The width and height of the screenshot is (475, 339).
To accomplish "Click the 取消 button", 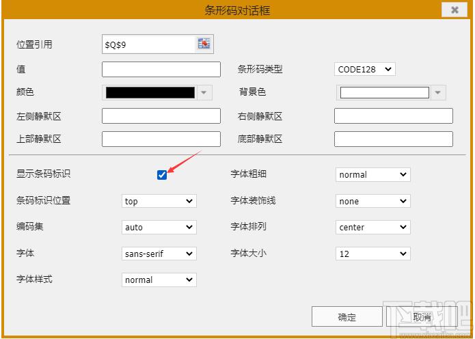I will (x=422, y=316).
